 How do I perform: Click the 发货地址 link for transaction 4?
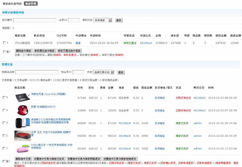[160, 111]
